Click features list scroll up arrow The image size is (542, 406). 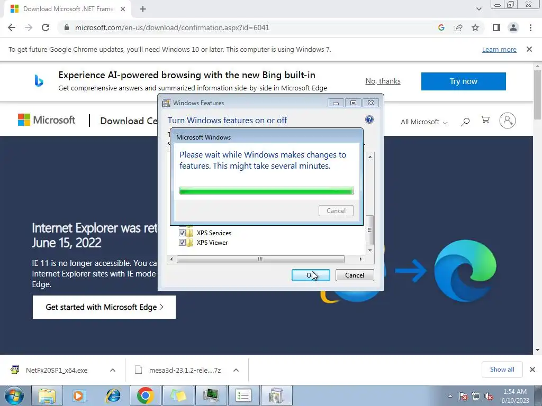pyautogui.click(x=370, y=156)
